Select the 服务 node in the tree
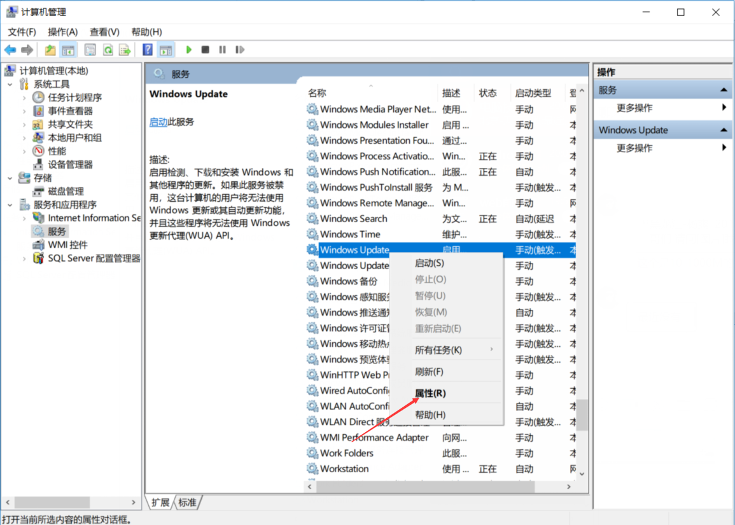The width and height of the screenshot is (735, 525). coord(57,232)
